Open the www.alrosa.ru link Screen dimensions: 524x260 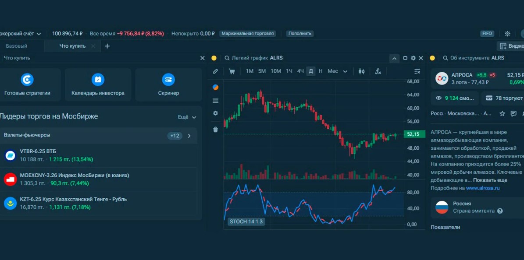483,188
